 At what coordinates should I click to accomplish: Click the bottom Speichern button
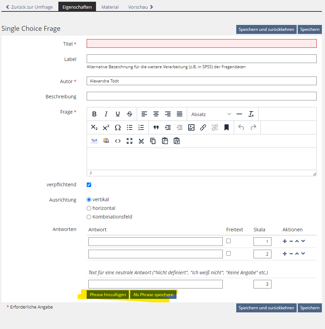tap(309, 308)
